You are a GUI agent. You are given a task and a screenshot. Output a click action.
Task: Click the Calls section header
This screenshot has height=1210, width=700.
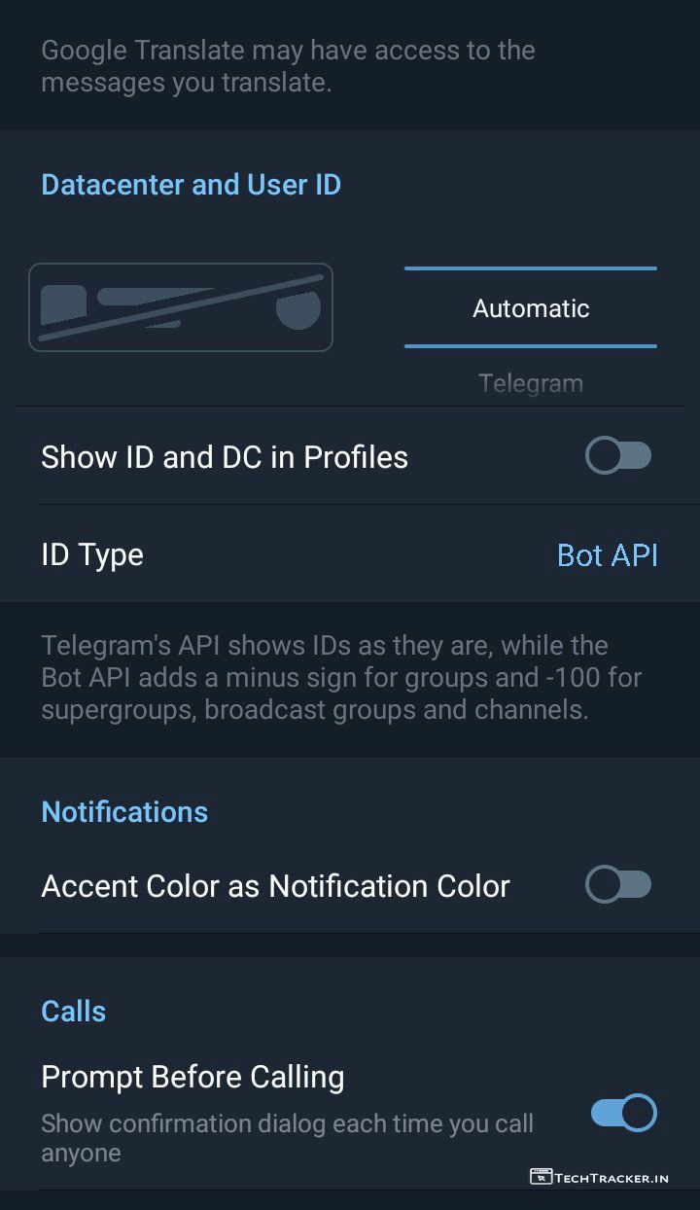click(x=74, y=1012)
